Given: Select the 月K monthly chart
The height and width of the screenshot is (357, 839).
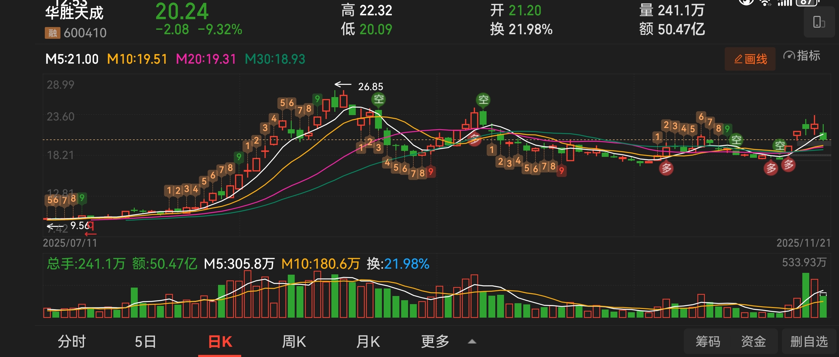Looking at the screenshot, I should coord(368,341).
